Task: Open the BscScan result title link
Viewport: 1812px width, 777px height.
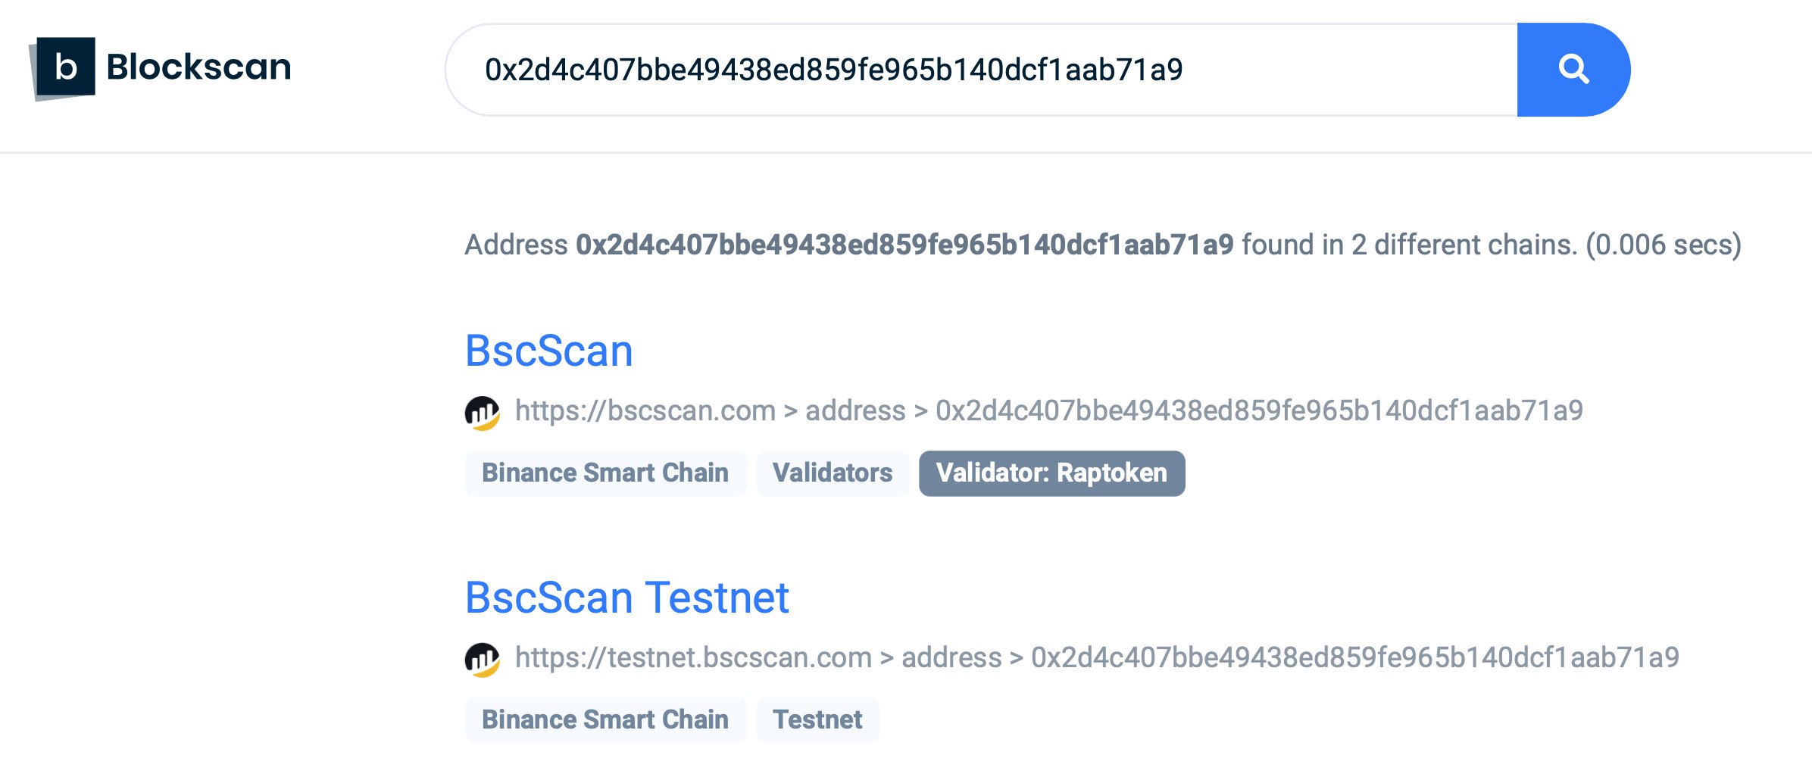Action: 549,351
